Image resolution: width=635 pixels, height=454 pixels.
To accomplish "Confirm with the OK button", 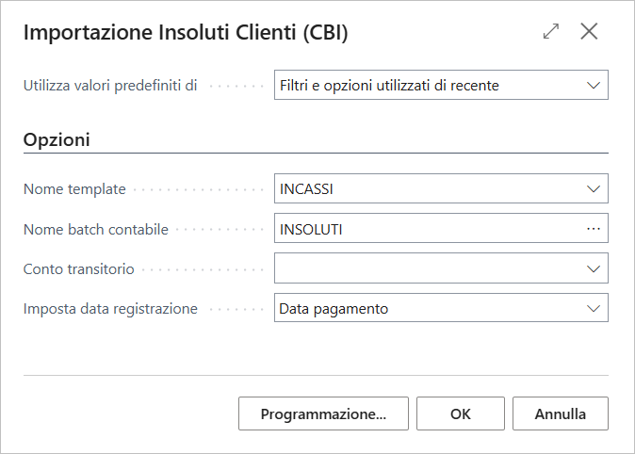I will pos(461,413).
